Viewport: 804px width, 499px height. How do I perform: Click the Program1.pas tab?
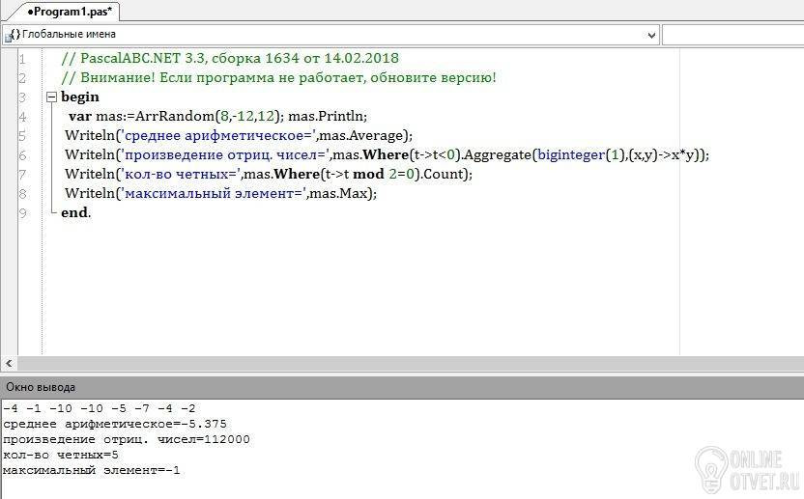point(68,12)
